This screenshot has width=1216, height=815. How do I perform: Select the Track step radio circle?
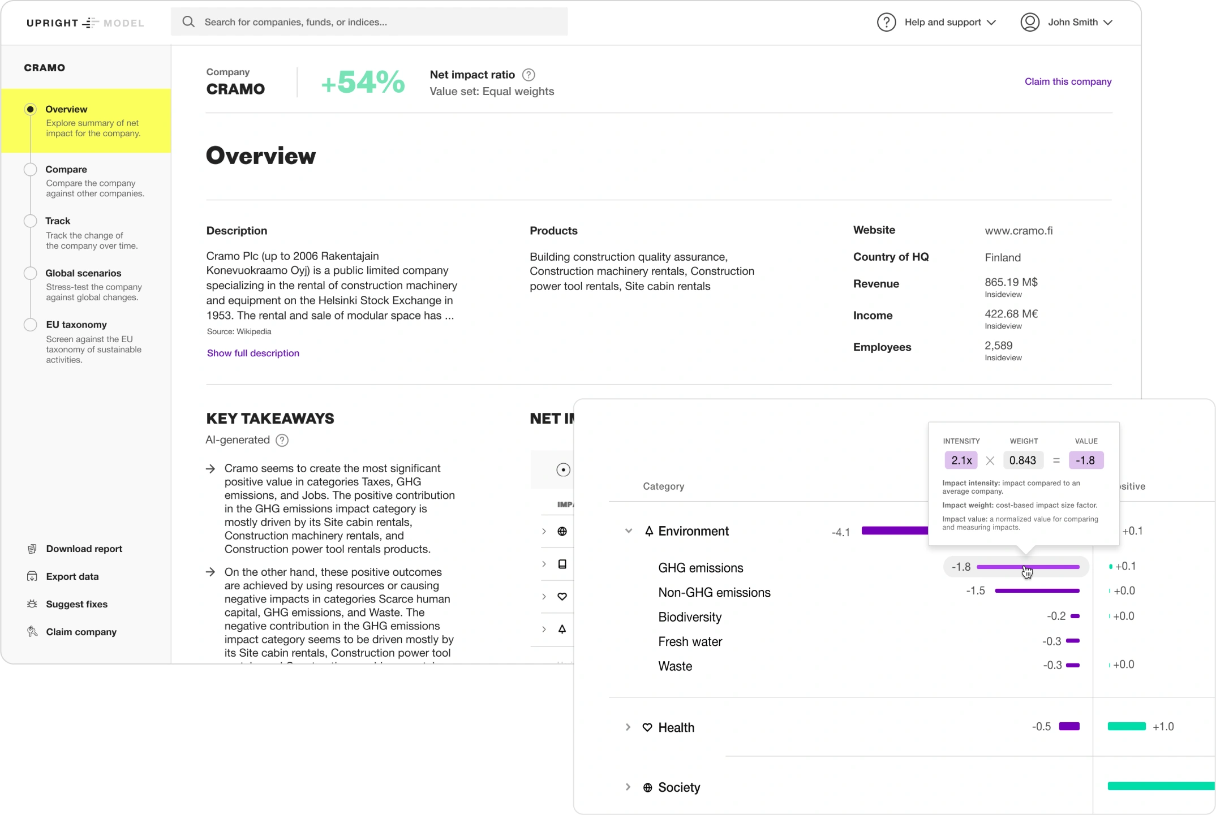click(x=31, y=221)
